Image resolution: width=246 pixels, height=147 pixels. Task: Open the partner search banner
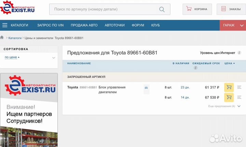(29, 110)
